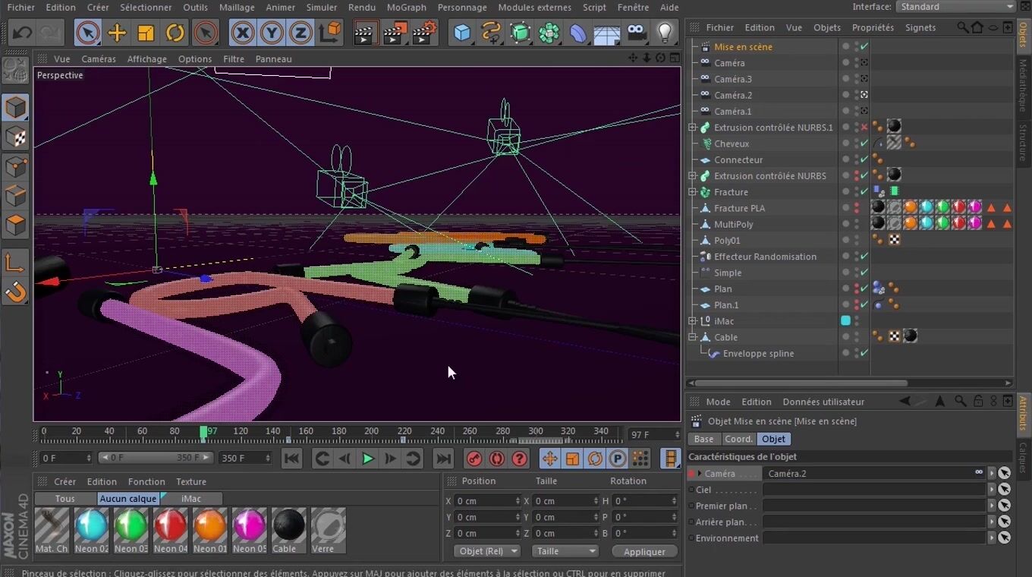Click the Appliquer button

(x=644, y=552)
